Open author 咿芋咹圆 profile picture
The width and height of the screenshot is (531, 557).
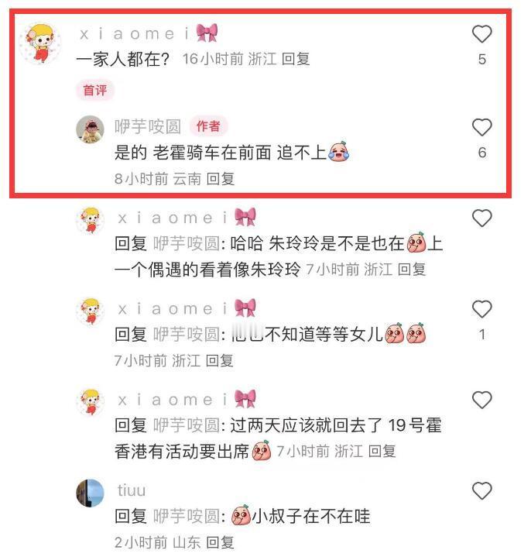coord(90,129)
